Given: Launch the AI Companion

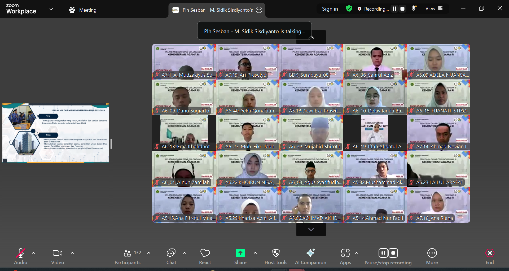Looking at the screenshot, I should [310, 256].
